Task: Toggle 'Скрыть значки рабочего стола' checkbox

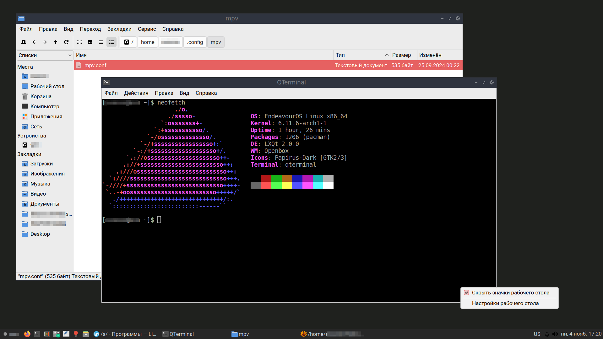Action: (467, 293)
